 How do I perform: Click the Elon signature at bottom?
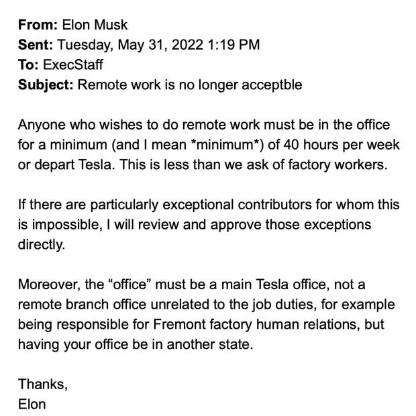tap(32, 404)
